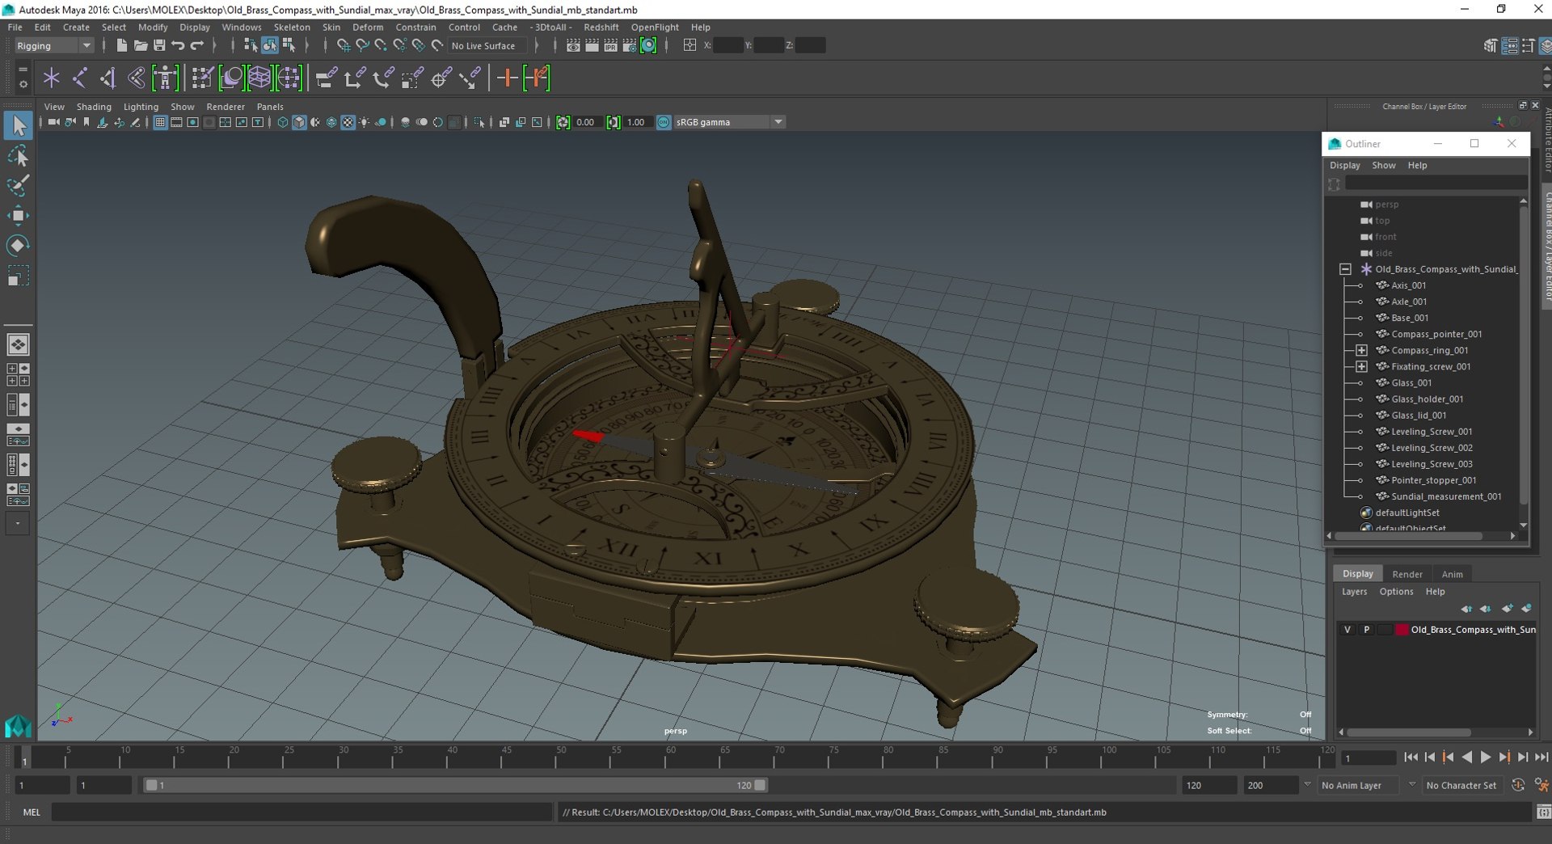Click the Render current frame icon
1552x844 pixels.
click(592, 45)
